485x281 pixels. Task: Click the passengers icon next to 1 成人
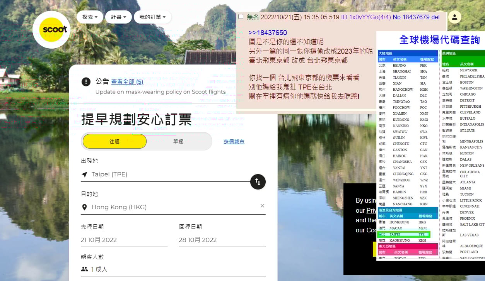tap(84, 269)
